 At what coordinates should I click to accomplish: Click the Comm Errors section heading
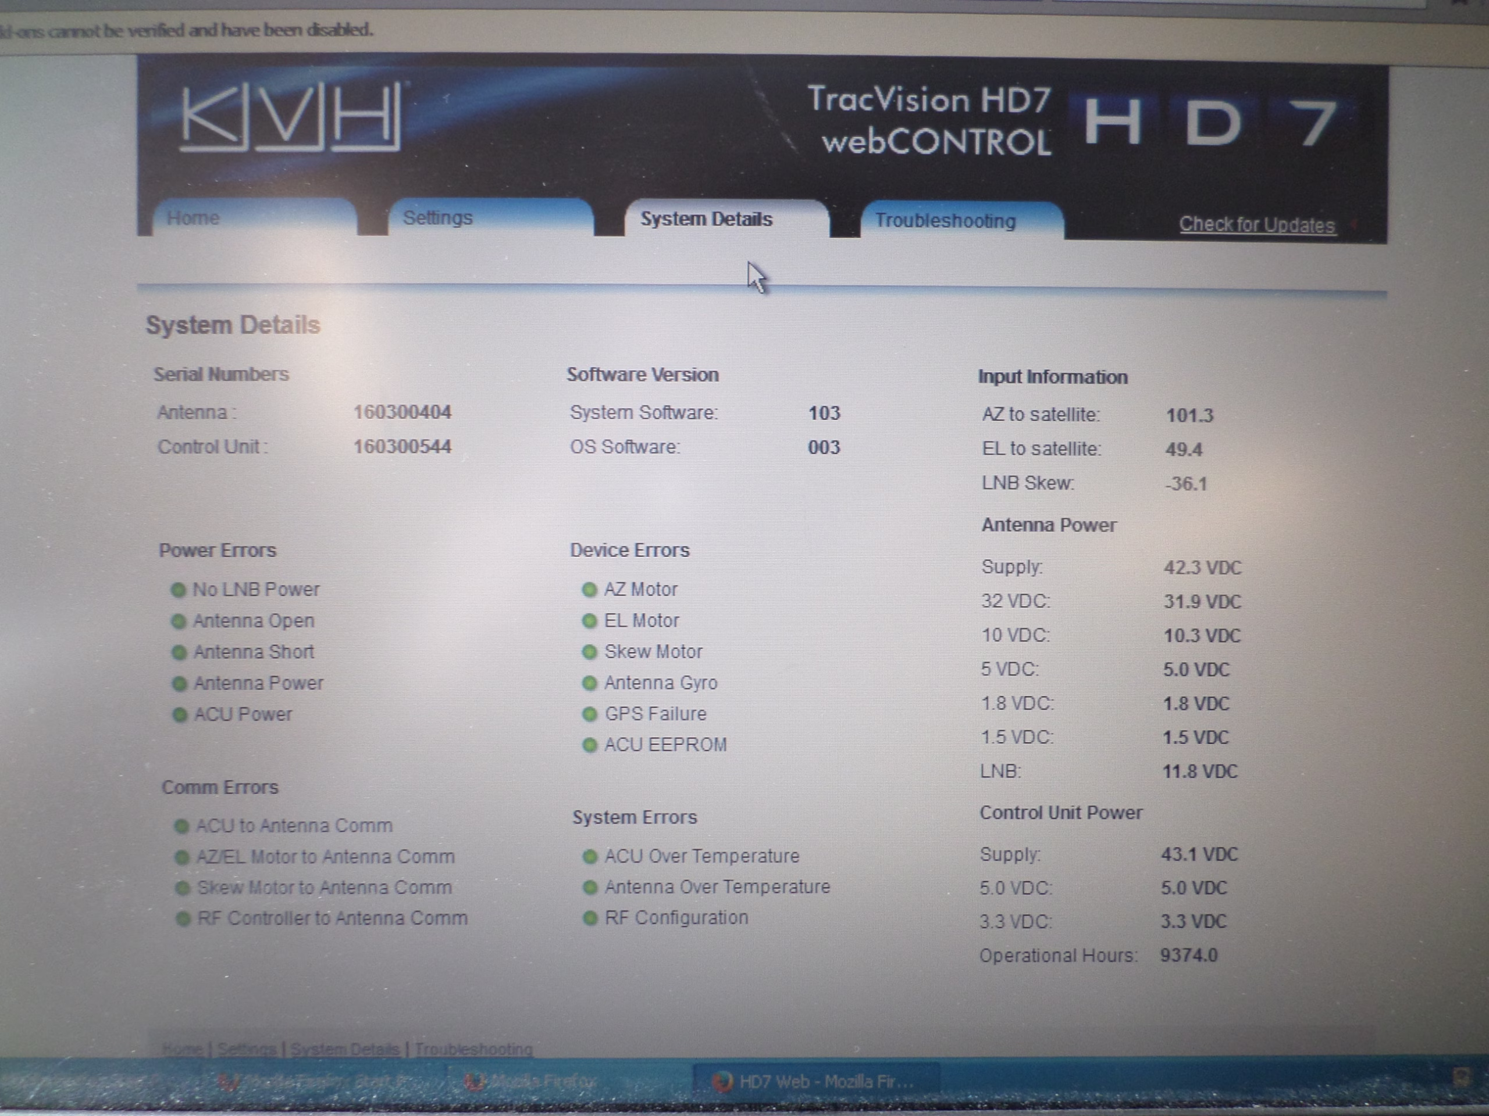(x=219, y=788)
